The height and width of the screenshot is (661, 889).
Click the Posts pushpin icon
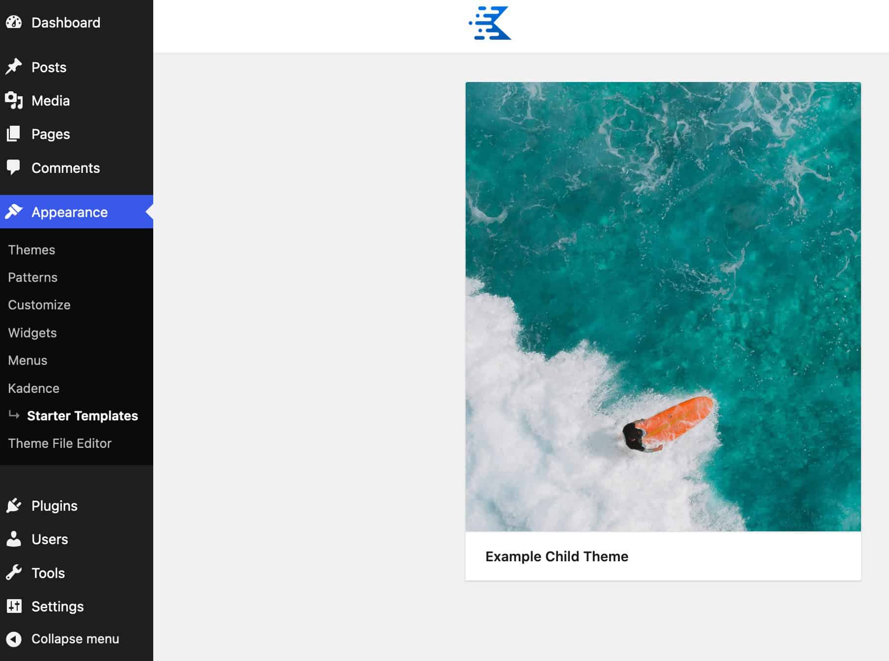click(x=14, y=67)
